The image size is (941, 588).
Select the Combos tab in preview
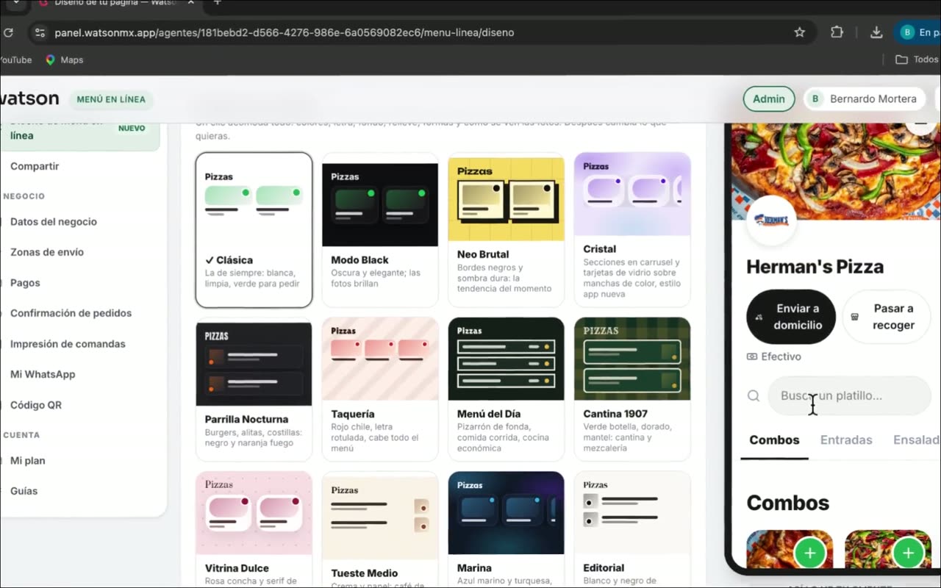point(774,440)
